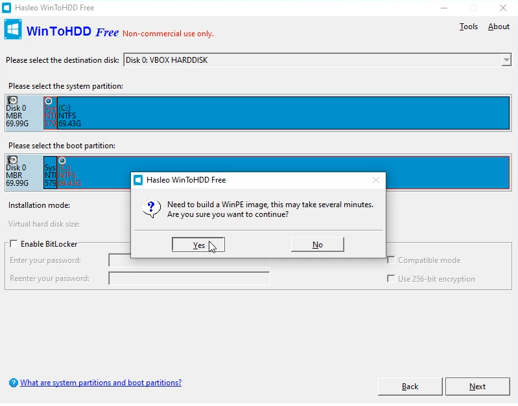
Task: Click the 'Please select the system partition:' label
Action: [65, 86]
